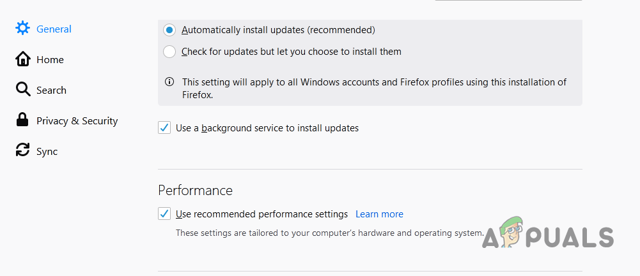Open the Home settings text label
The height and width of the screenshot is (276, 640).
click(50, 60)
